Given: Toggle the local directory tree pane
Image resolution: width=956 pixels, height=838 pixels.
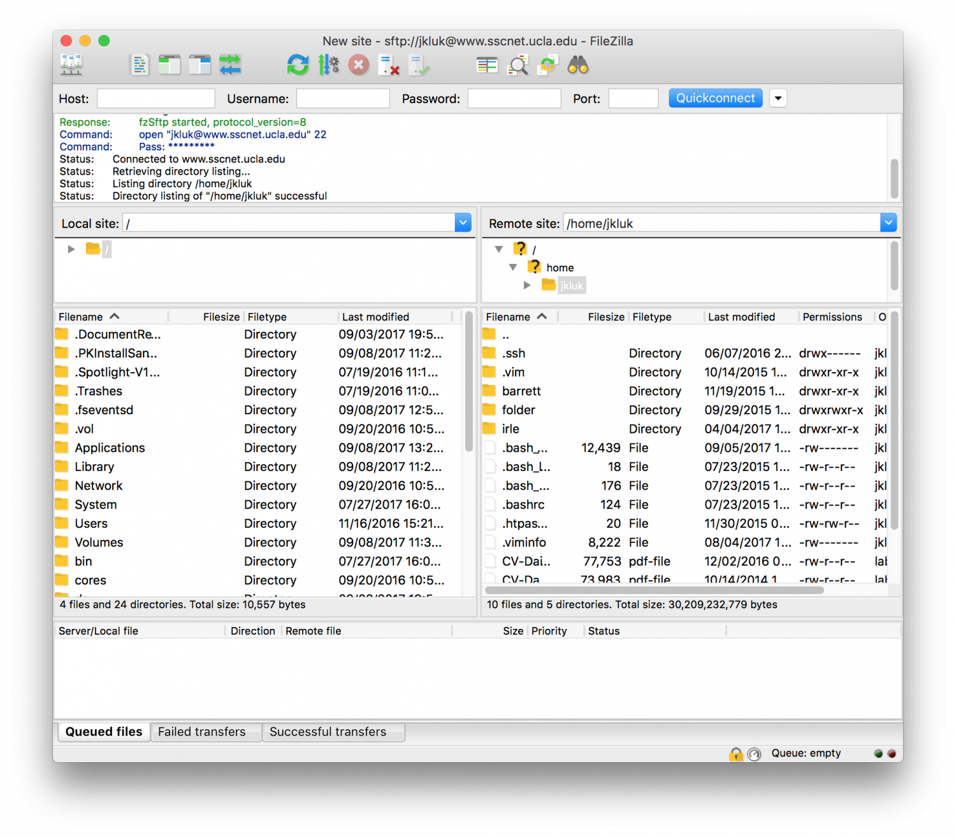Looking at the screenshot, I should click(170, 64).
